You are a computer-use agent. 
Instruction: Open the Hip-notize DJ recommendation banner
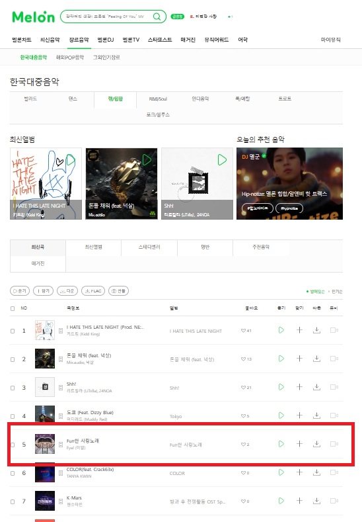point(289,183)
